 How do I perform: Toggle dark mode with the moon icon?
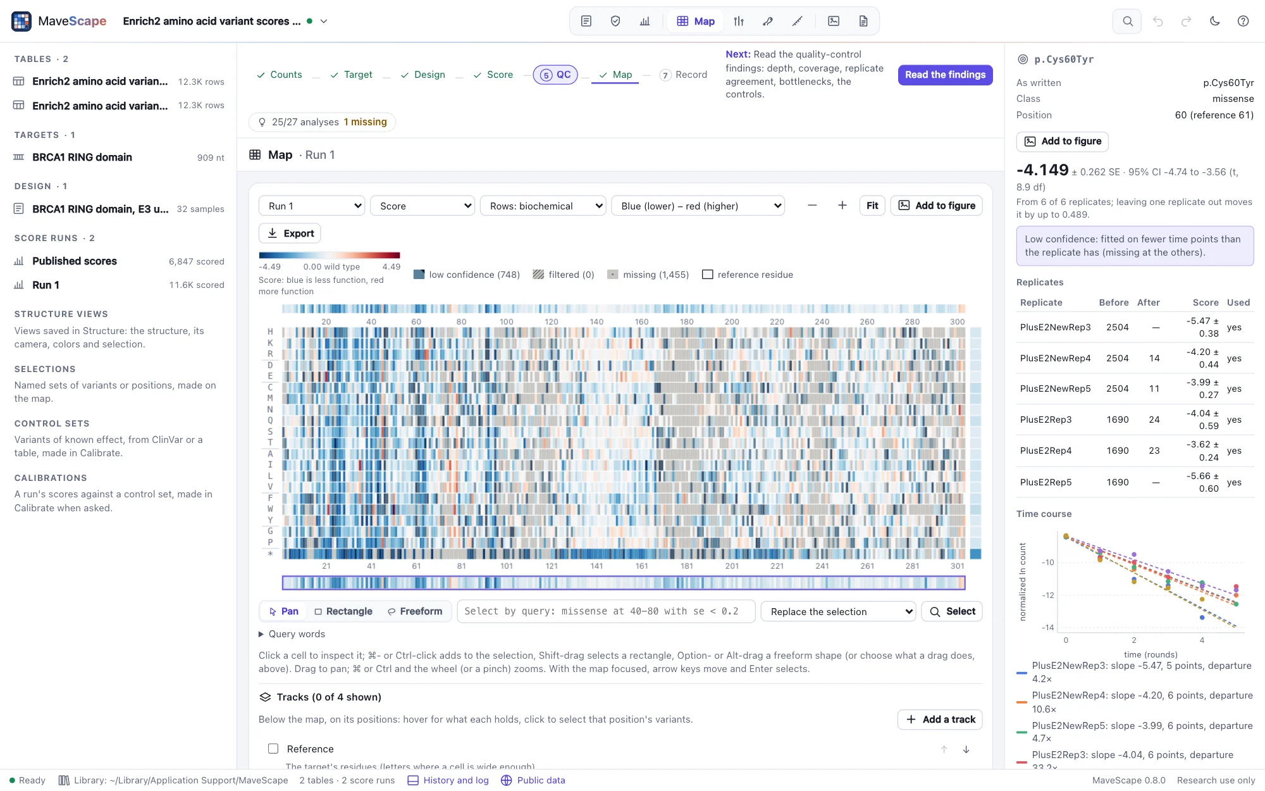[1214, 21]
